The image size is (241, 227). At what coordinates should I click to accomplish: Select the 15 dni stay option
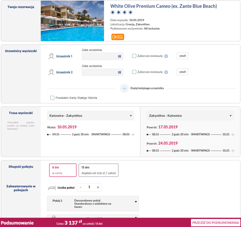coord(98,170)
